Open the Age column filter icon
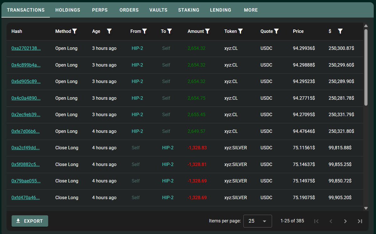This screenshot has width=376, height=234. (109, 31)
